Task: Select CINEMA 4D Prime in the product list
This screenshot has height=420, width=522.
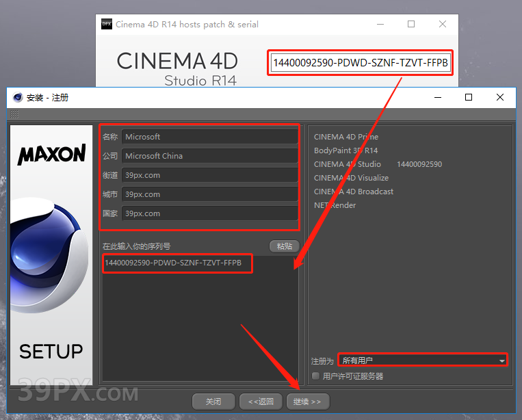Action: 346,137
